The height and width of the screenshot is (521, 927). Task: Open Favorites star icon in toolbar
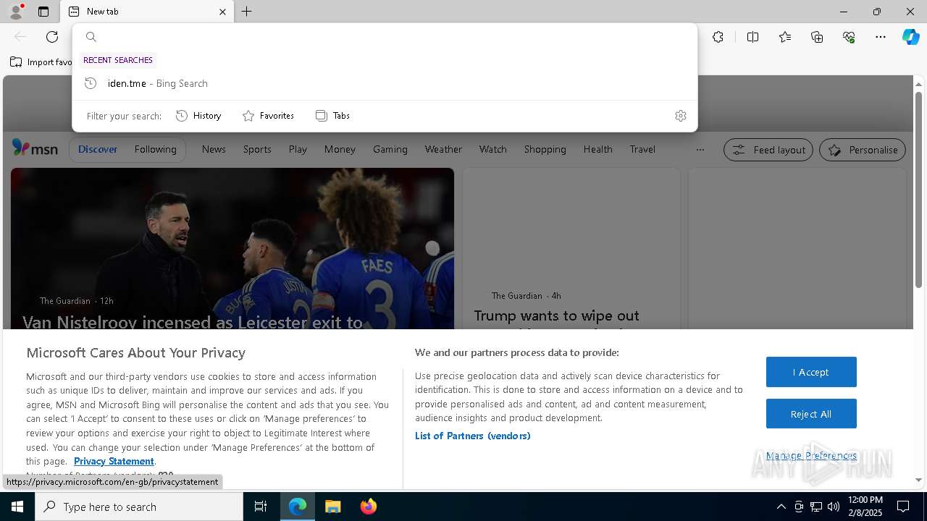(x=785, y=37)
